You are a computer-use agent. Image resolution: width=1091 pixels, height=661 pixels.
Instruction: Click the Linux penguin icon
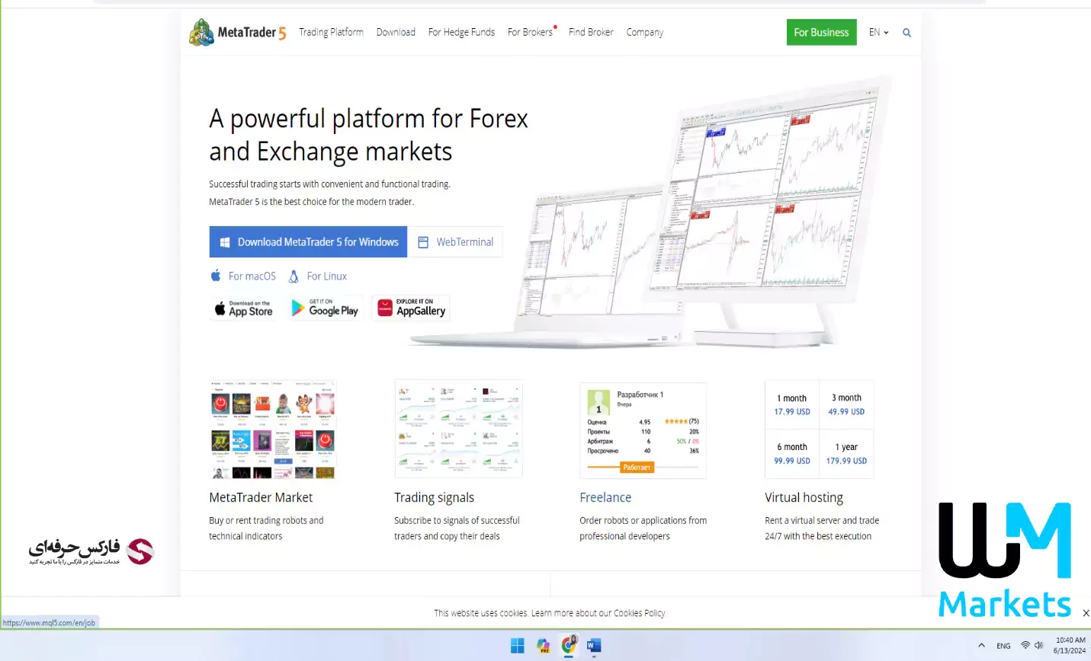pos(294,276)
